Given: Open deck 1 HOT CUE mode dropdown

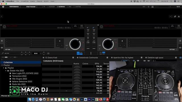Looking at the screenshot, I should [x=9, y=50].
